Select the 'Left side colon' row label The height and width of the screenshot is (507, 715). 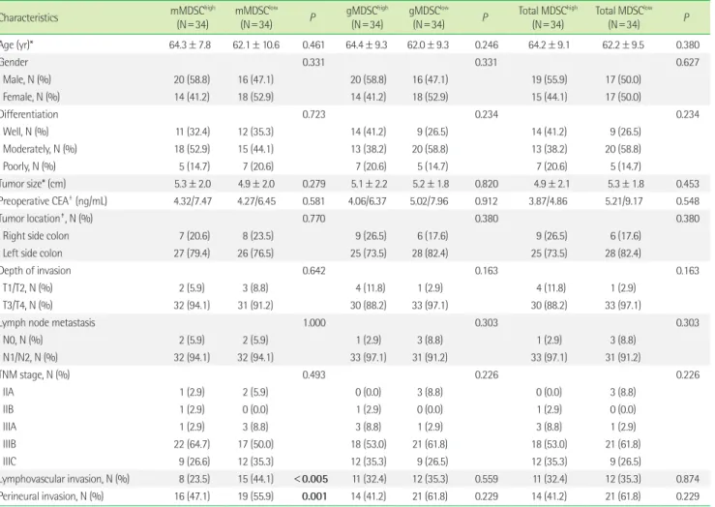tap(32, 253)
